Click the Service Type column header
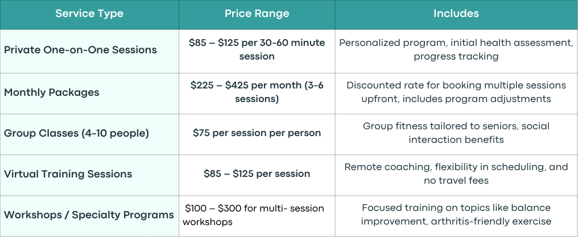This screenshot has height=237, width=578. pos(89,14)
